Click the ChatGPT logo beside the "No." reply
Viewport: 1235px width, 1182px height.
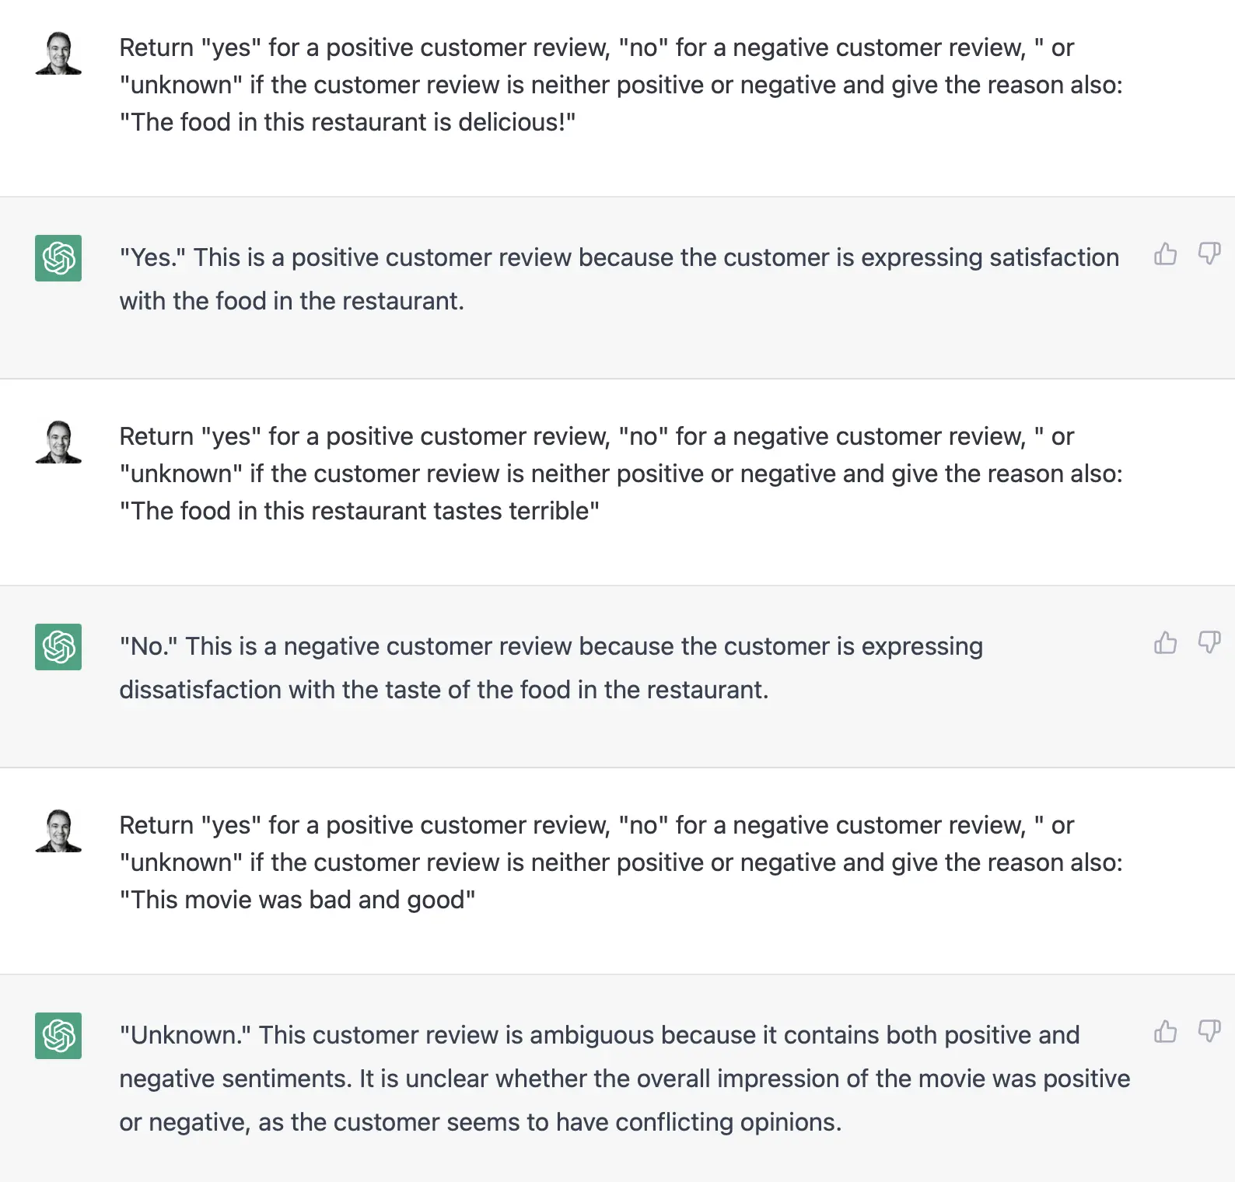click(x=58, y=647)
